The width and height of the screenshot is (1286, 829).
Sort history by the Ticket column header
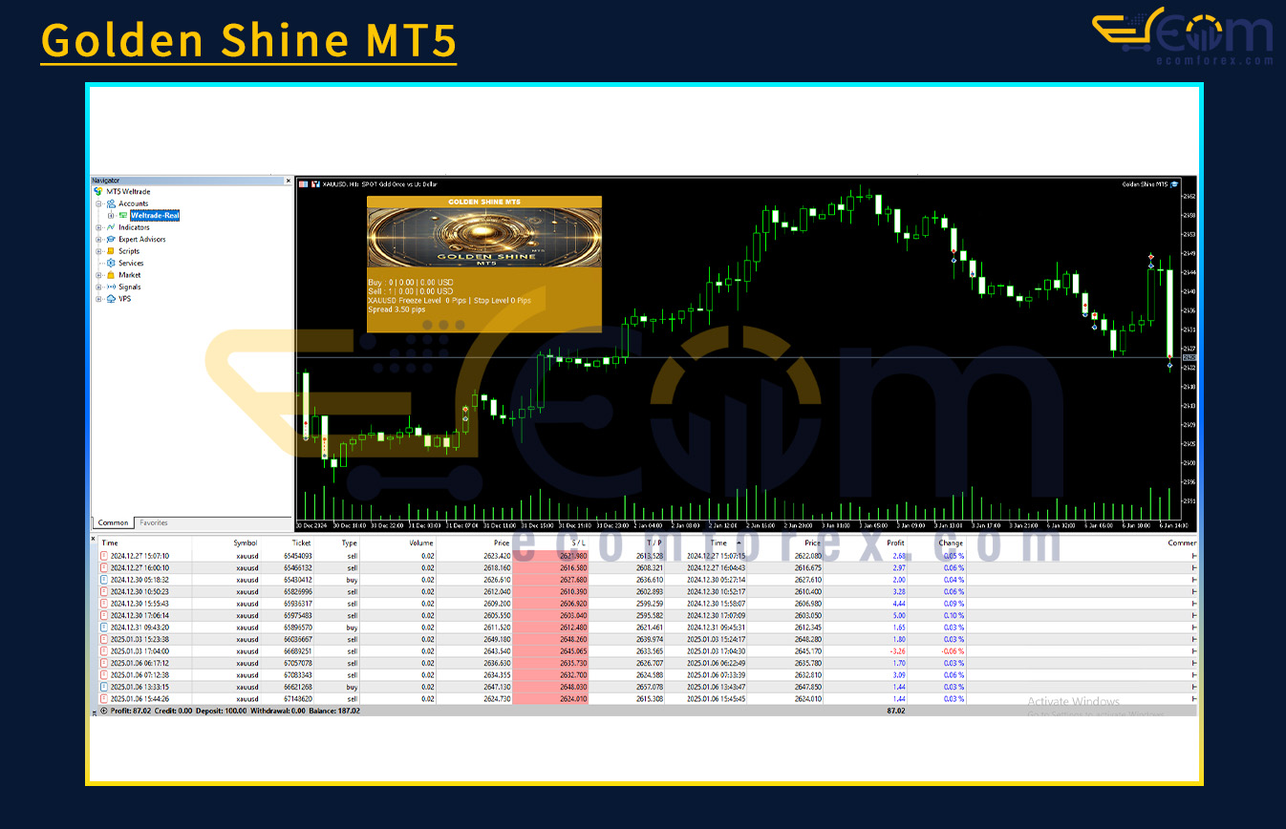[301, 542]
